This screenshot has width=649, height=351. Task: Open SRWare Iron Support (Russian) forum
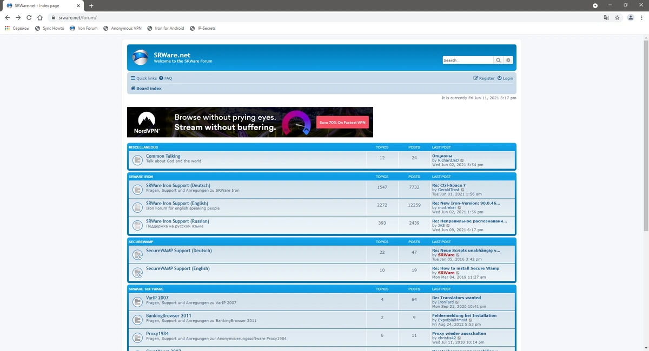(x=177, y=221)
